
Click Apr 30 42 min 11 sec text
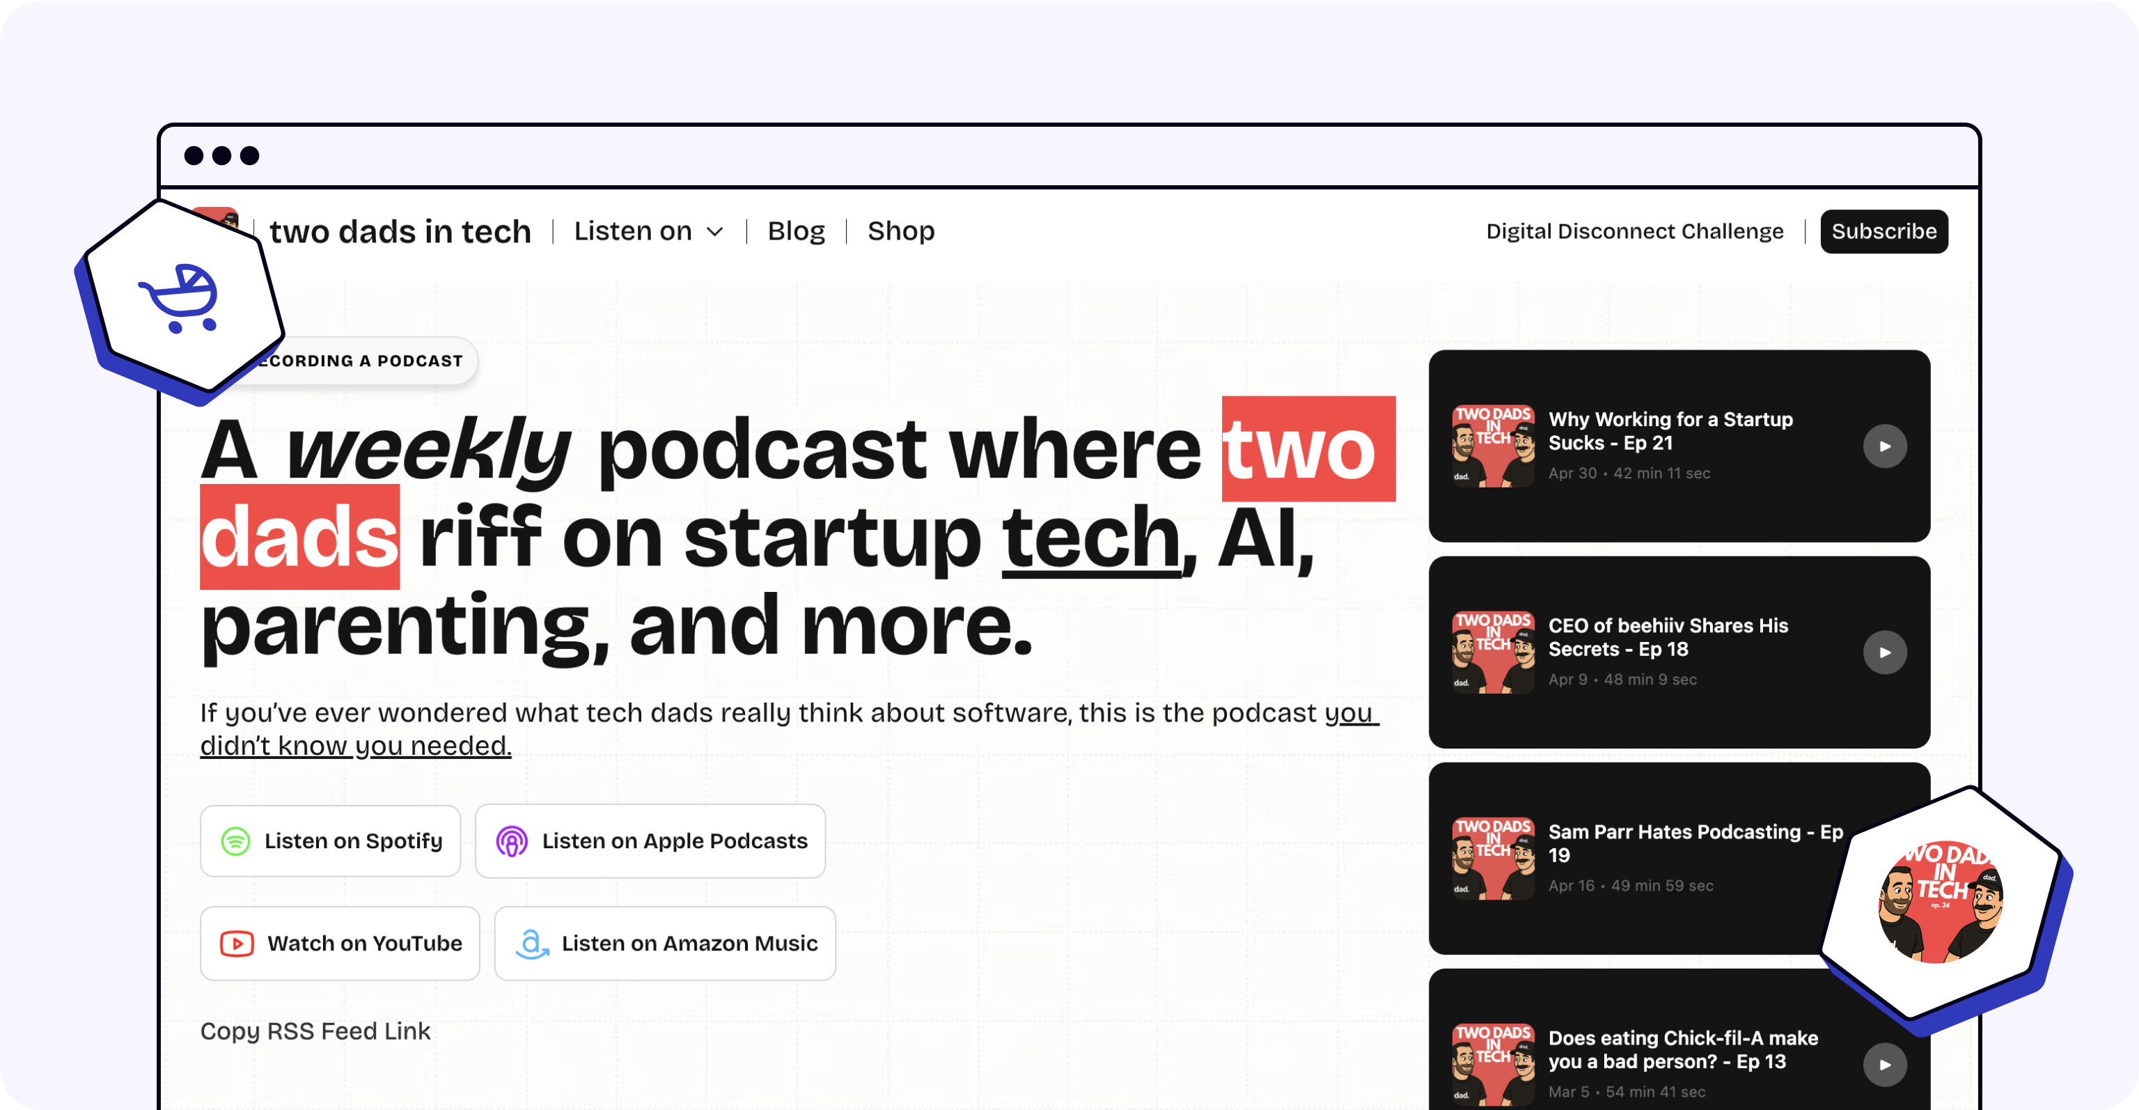pyautogui.click(x=1629, y=474)
